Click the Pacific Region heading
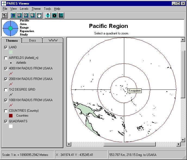The height and width of the screenshot is (160, 187). (108, 26)
